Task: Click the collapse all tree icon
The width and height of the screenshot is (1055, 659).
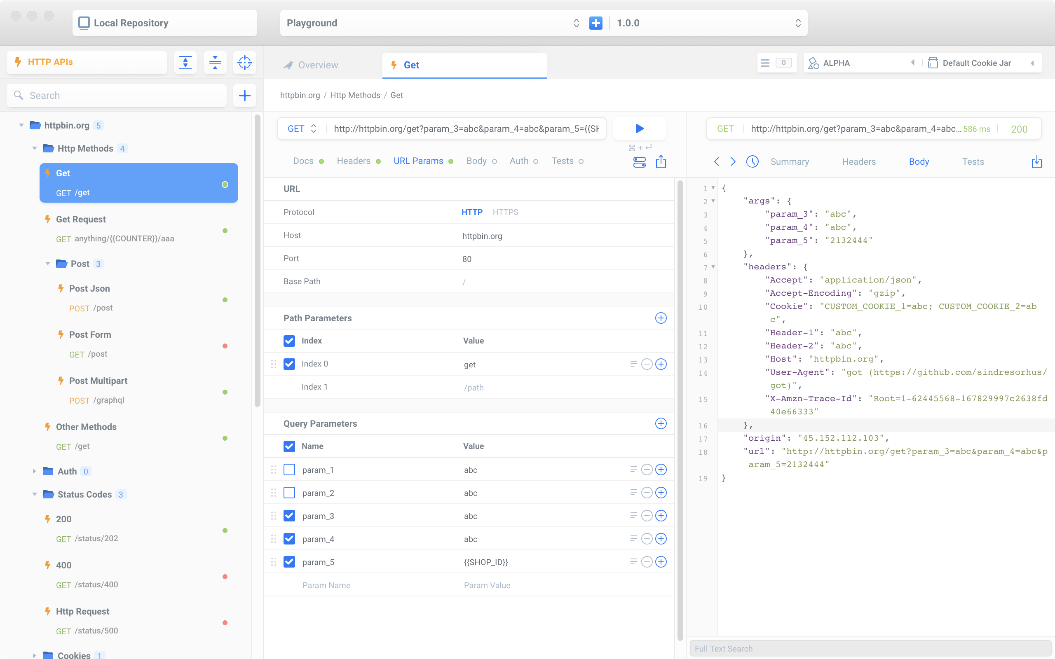Action: pyautogui.click(x=215, y=62)
